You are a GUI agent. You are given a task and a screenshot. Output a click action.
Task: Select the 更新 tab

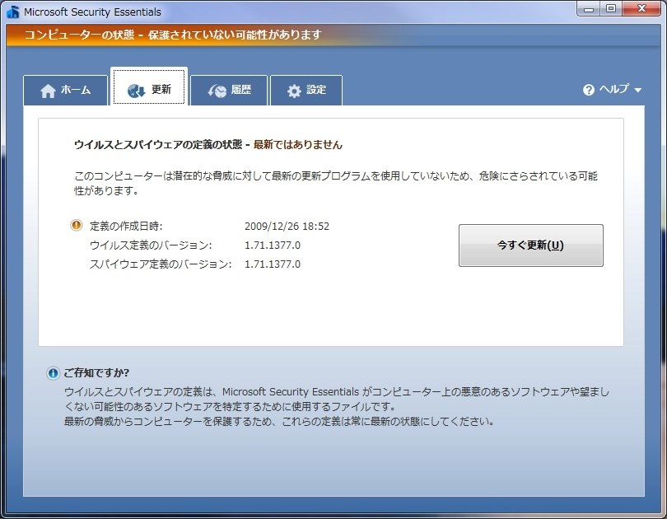coord(148,91)
